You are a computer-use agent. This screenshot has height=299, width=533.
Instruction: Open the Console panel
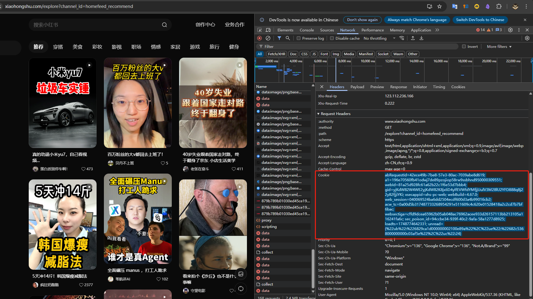[x=307, y=30]
